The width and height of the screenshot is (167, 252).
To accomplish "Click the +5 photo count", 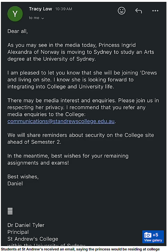I will [x=155, y=235].
